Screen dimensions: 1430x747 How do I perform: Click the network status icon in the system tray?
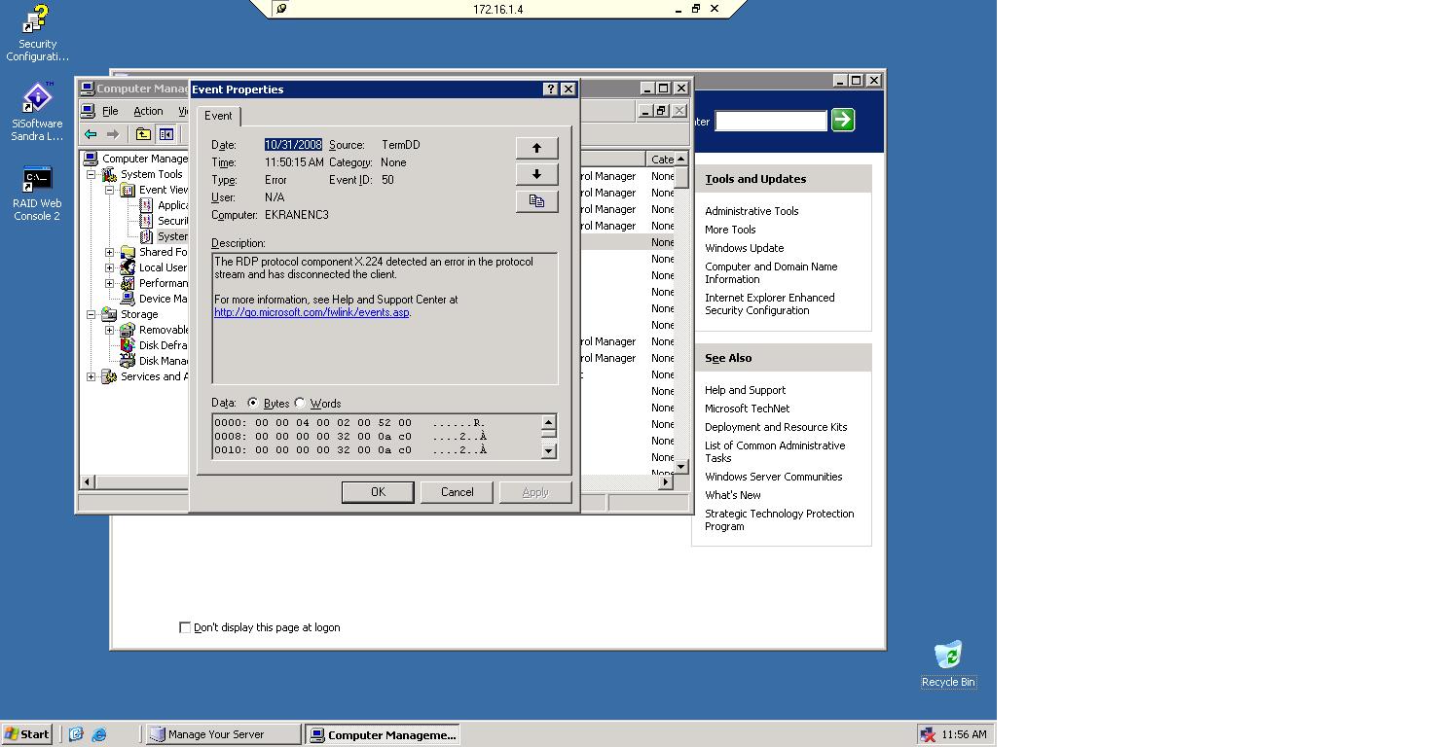tap(928, 734)
